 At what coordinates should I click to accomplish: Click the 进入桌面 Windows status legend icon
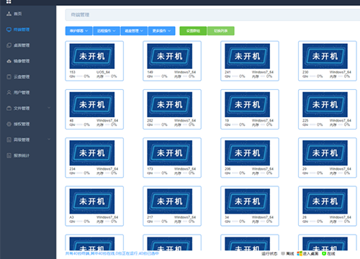click(x=300, y=253)
